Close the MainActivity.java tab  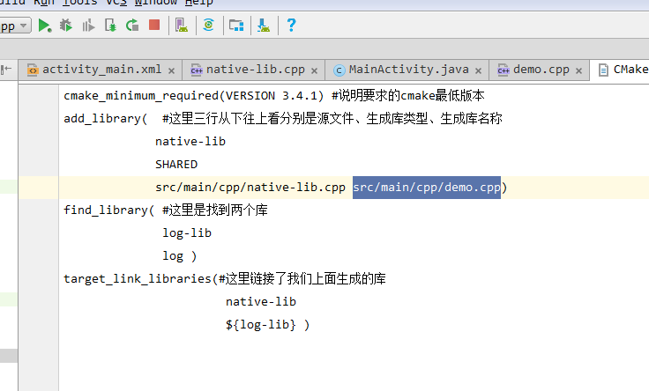[x=478, y=70]
